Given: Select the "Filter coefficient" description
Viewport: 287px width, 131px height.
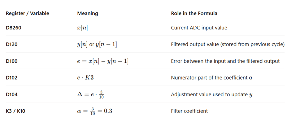Looking at the screenshot, I should pyautogui.click(x=189, y=111).
